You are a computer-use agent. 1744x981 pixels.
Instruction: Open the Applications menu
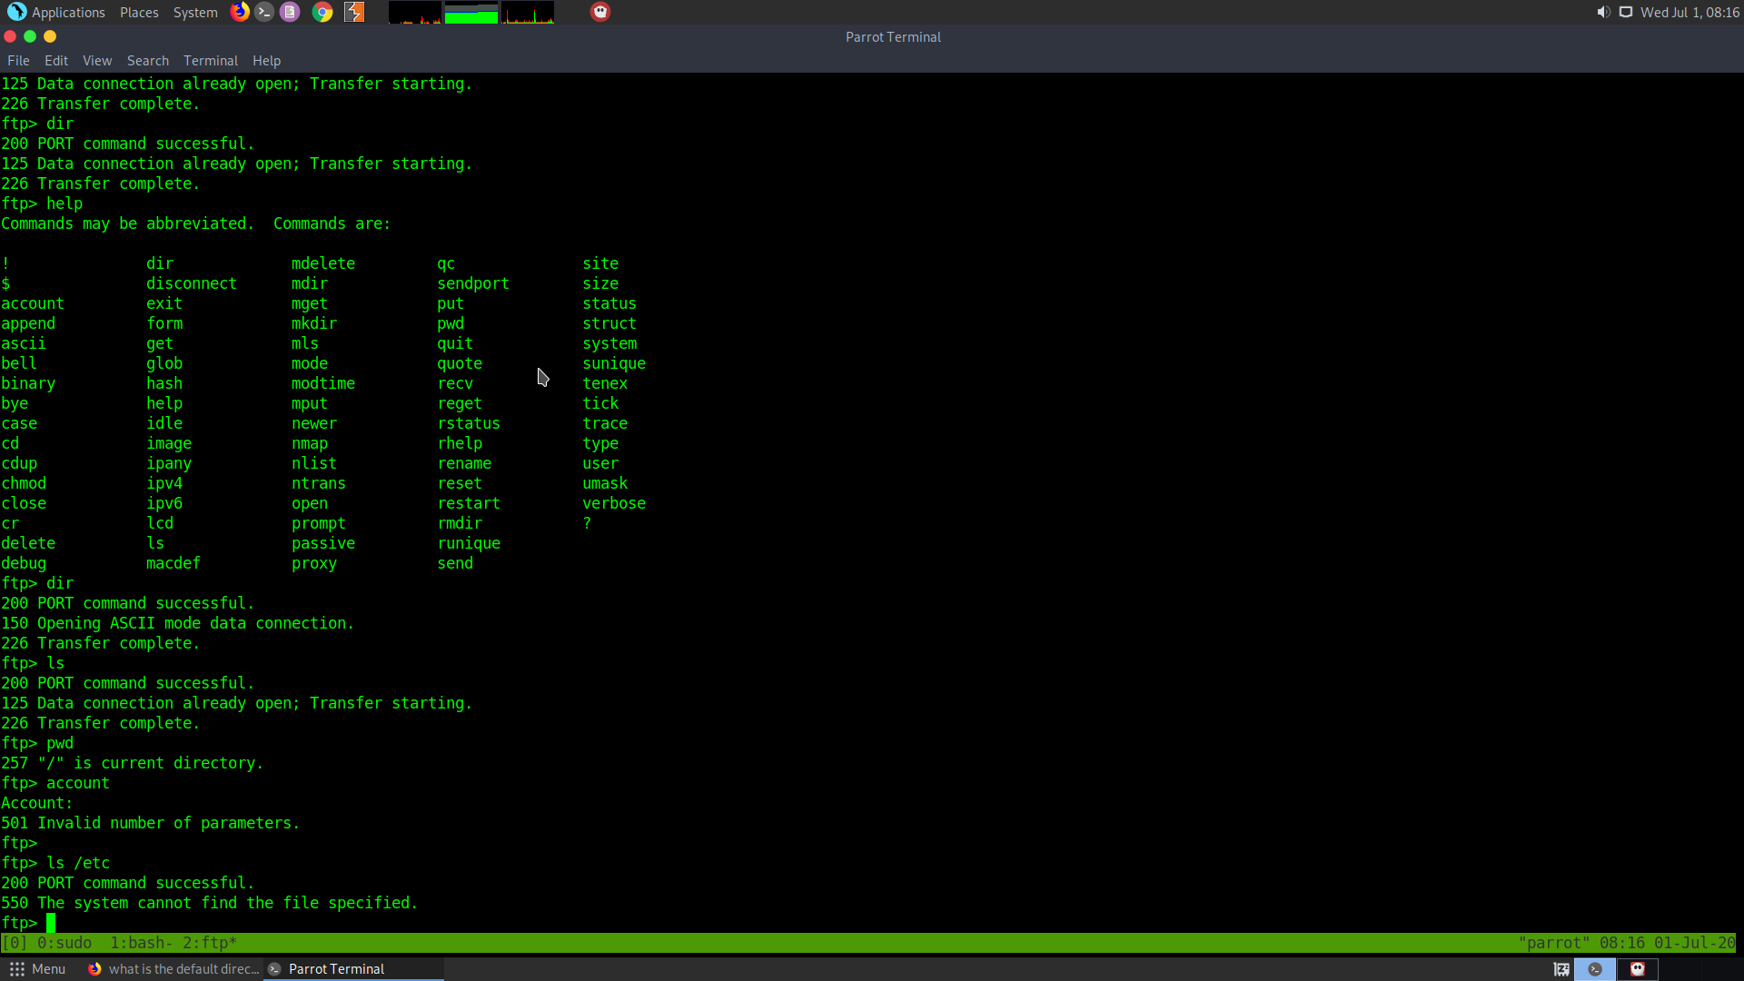pos(56,12)
